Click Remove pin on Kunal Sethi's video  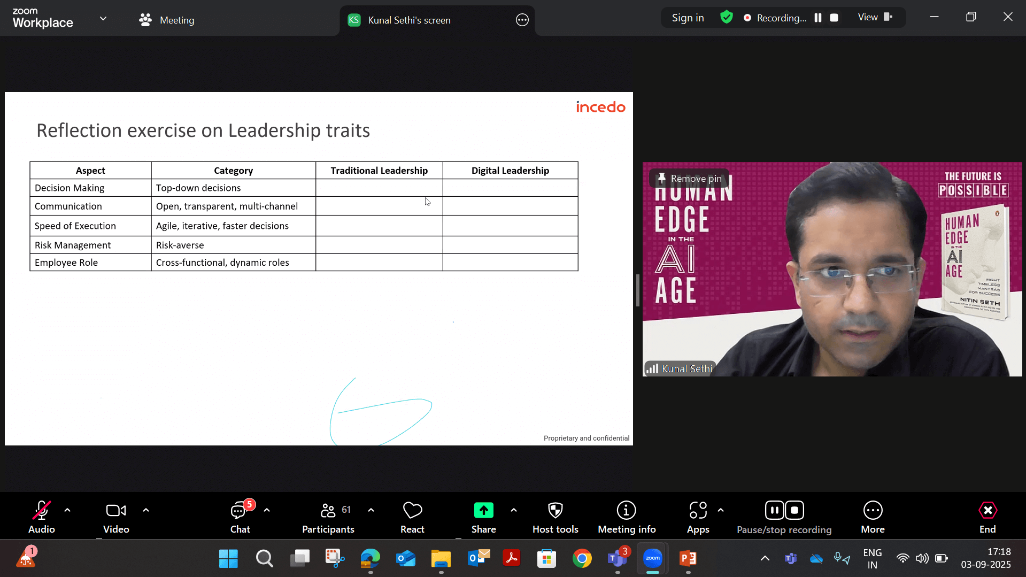click(689, 179)
